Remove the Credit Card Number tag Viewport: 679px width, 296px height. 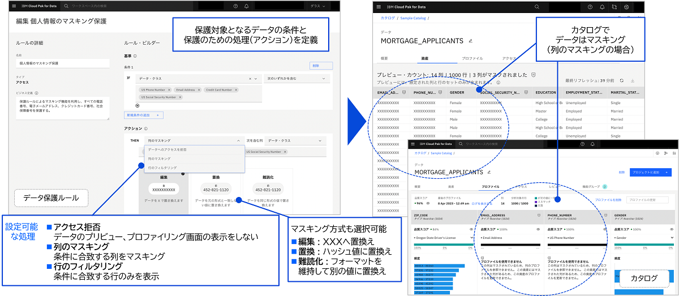point(235,90)
